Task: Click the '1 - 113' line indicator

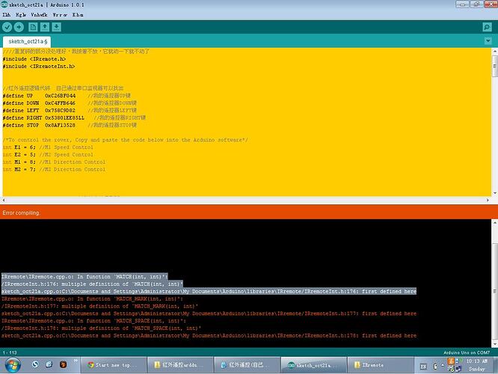Action: [x=10, y=352]
